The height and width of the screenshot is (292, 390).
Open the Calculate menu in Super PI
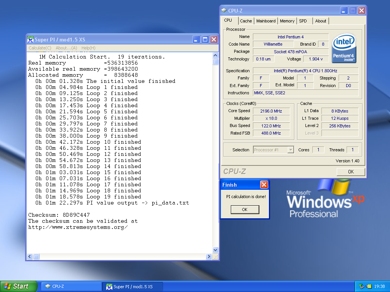coord(40,48)
